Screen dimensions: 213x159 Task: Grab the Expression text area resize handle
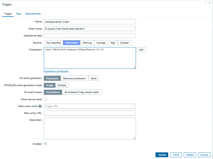click(134, 67)
